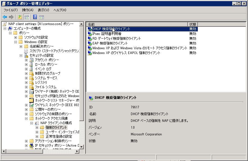Image resolution: width=248 pixels, height=161 pixels.
Task: Click the セキュリティの設定 lock icon in tree
Action: (x=26, y=55)
